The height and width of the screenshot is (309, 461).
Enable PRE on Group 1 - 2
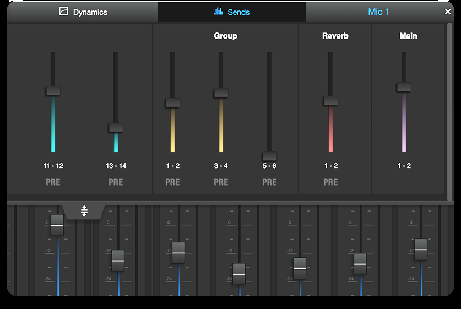(x=172, y=182)
